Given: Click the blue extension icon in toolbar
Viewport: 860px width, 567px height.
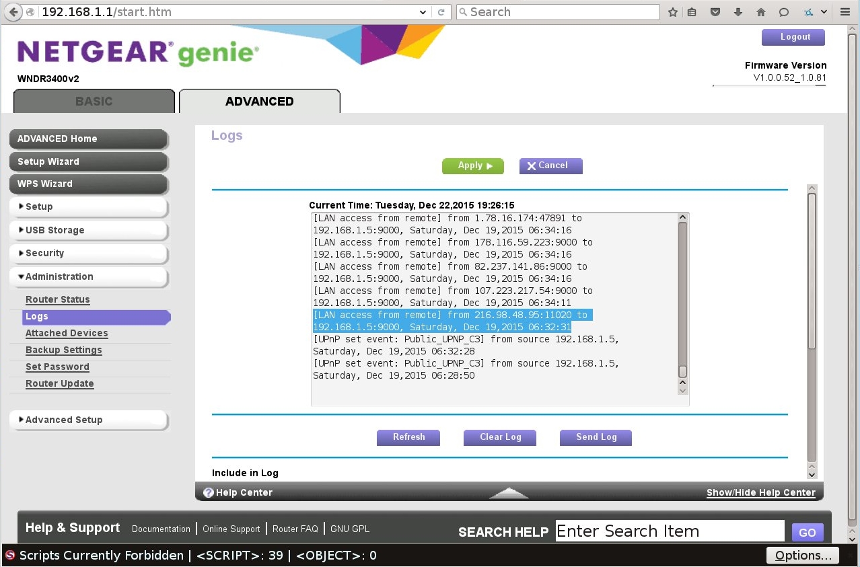Looking at the screenshot, I should pyautogui.click(x=808, y=12).
